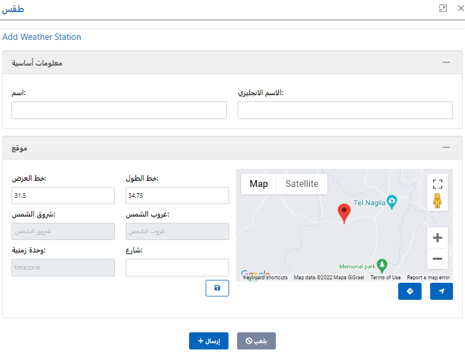Click the إرسال submit button

209,341
